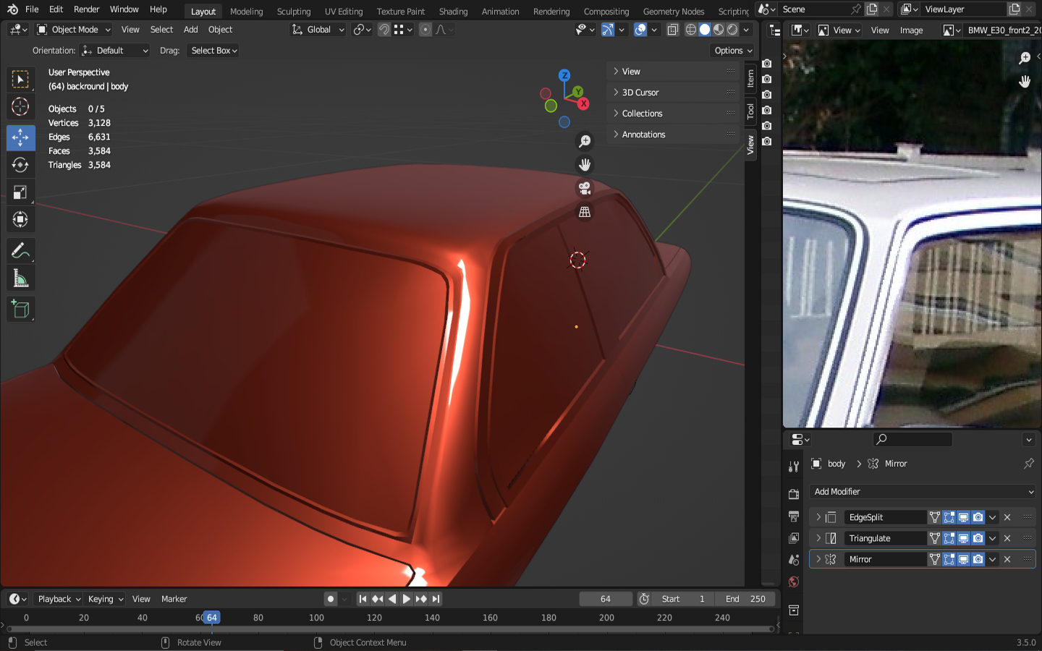Open the sidebar Item tab
Screen dimensions: 1042x651
pyautogui.click(x=750, y=78)
